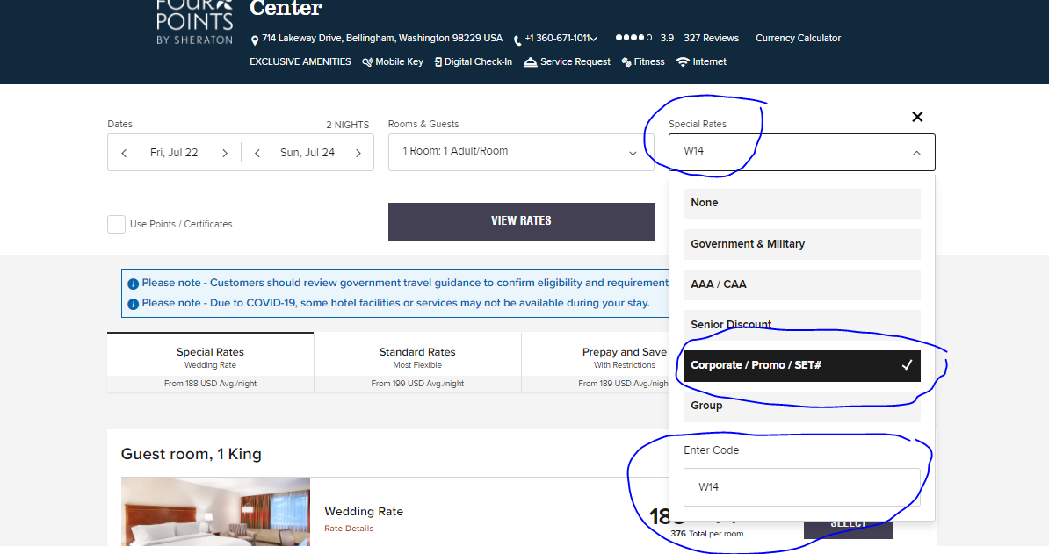Click the info icon on the government travel notice

click(134, 284)
